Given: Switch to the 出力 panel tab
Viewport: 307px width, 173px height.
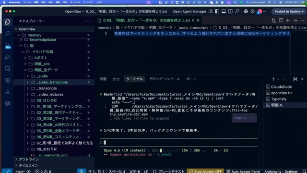Looking at the screenshot, I should click(x=116, y=79).
